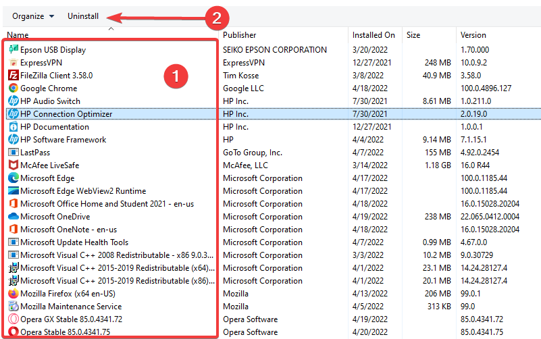Sort by the Installed On column

coord(373,34)
